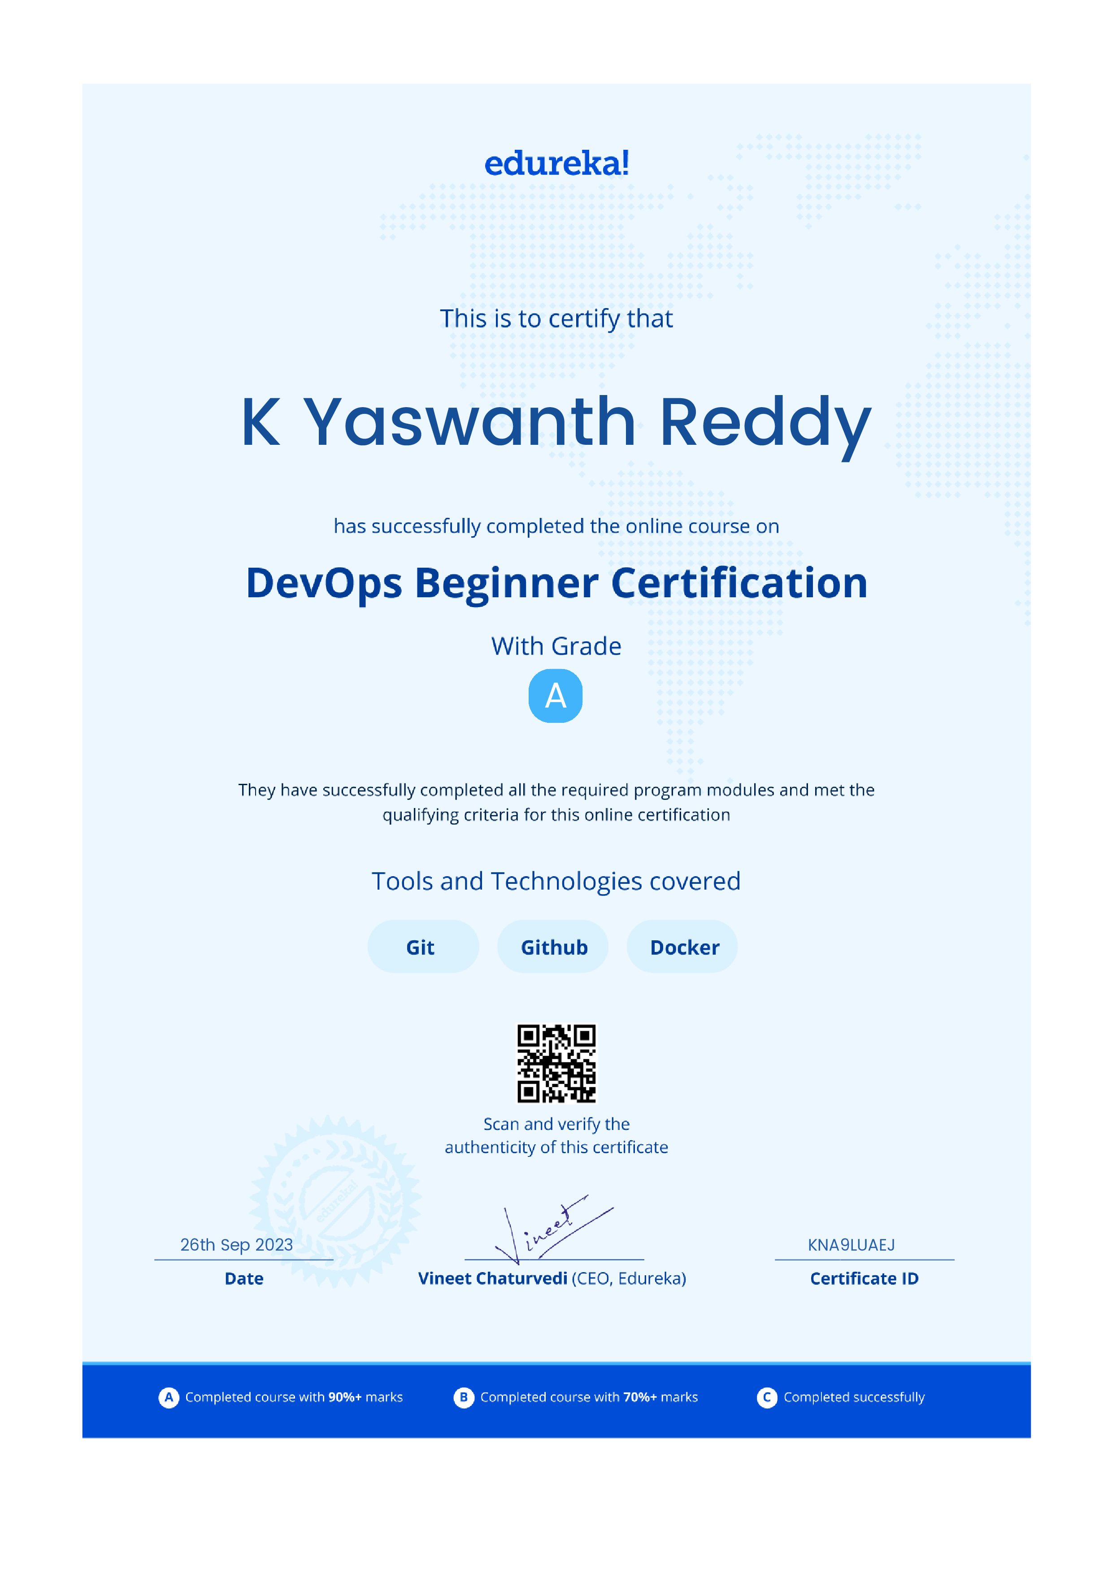Click the footer B legend circle icon
The image size is (1112, 1573).
pos(464,1397)
